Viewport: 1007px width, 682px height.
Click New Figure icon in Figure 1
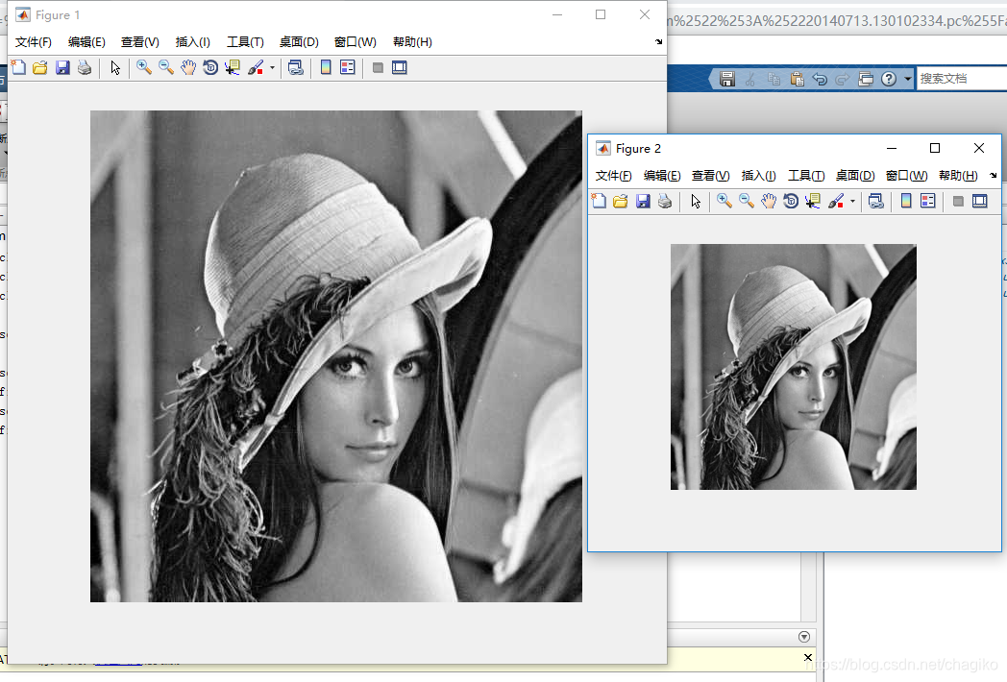tap(18, 67)
